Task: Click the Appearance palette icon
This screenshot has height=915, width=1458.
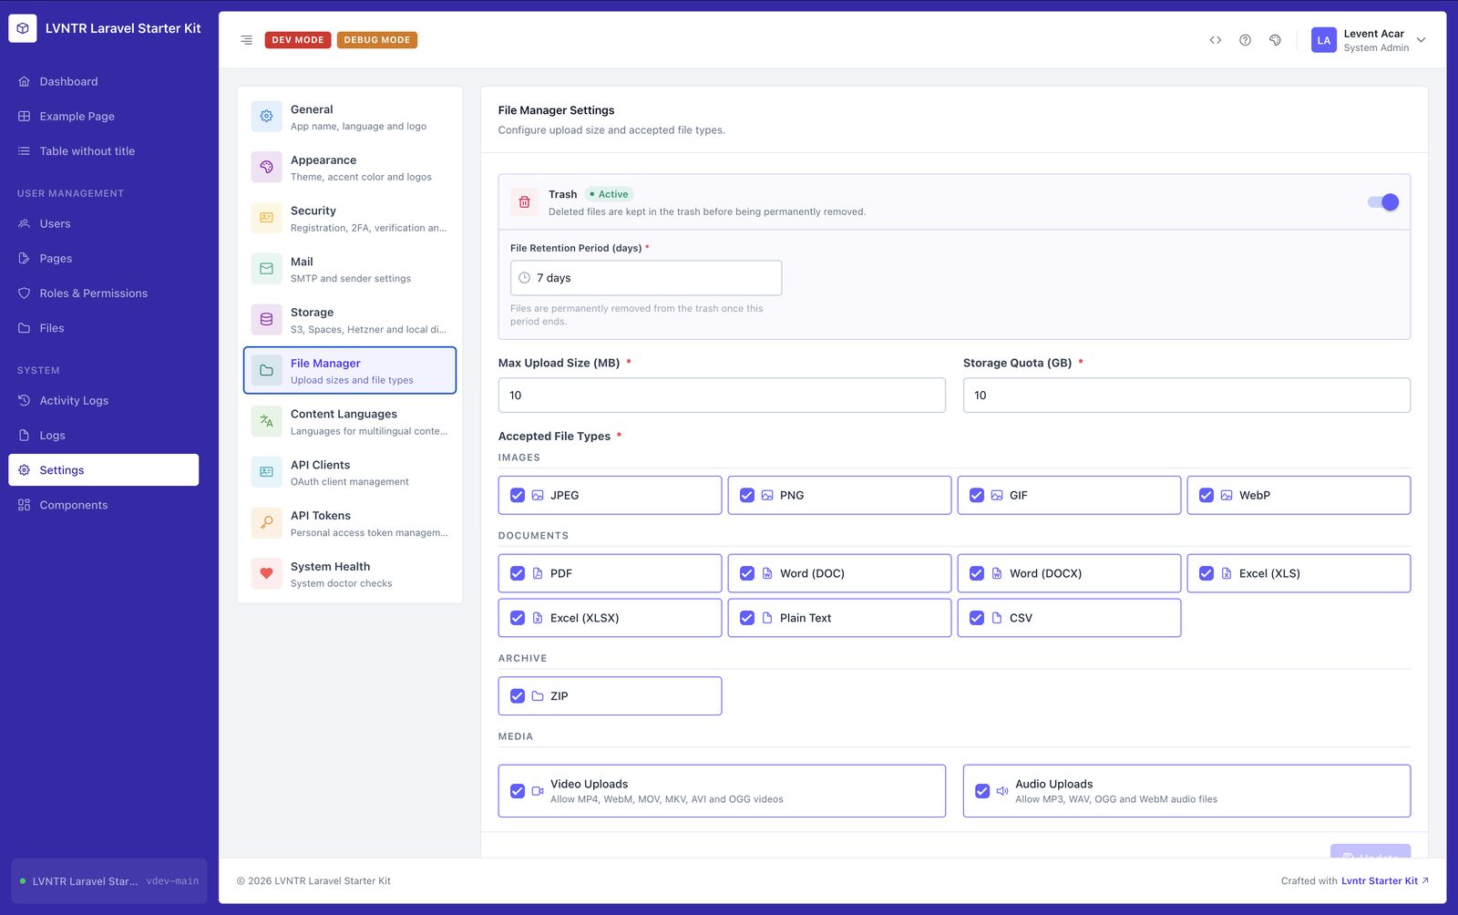Action: (266, 168)
